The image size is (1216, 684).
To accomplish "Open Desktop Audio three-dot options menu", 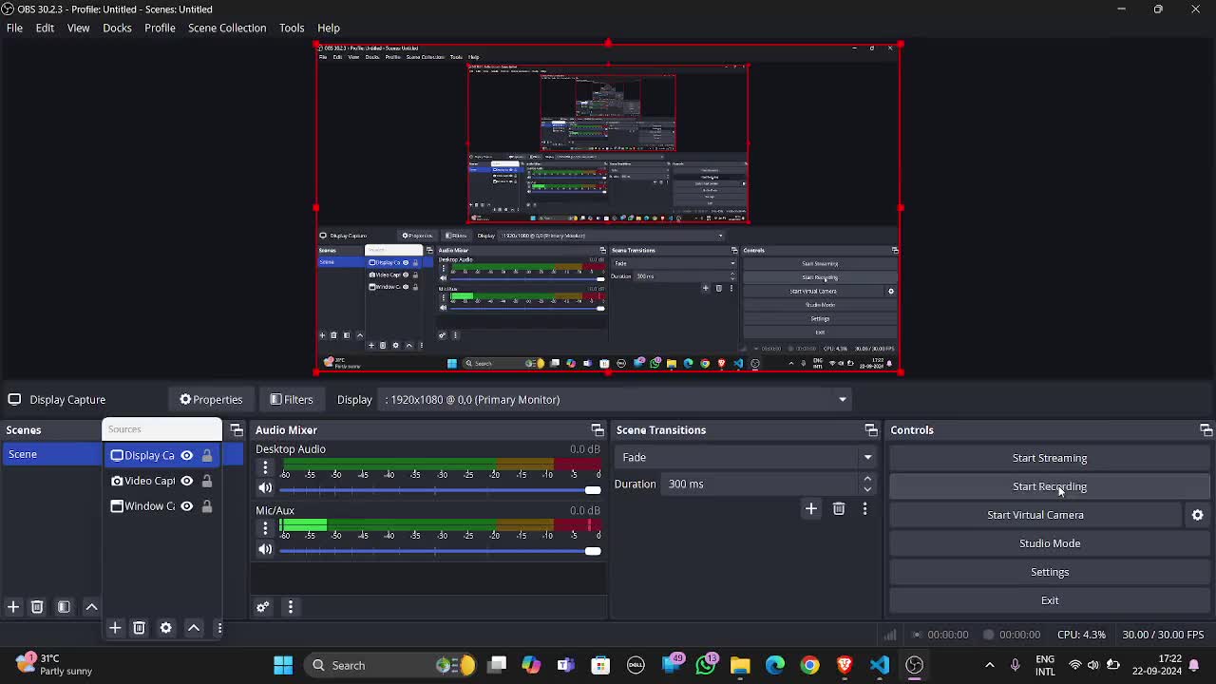I will [265, 467].
